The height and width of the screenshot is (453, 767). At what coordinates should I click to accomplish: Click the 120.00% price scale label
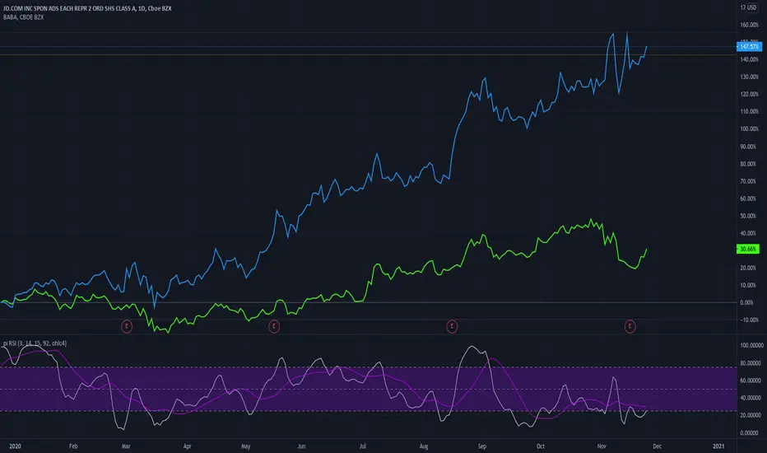[x=750, y=94]
